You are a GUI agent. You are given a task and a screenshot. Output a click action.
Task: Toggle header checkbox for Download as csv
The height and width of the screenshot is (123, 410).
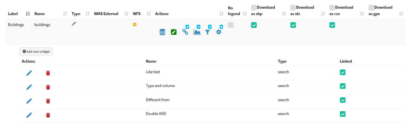332,7
